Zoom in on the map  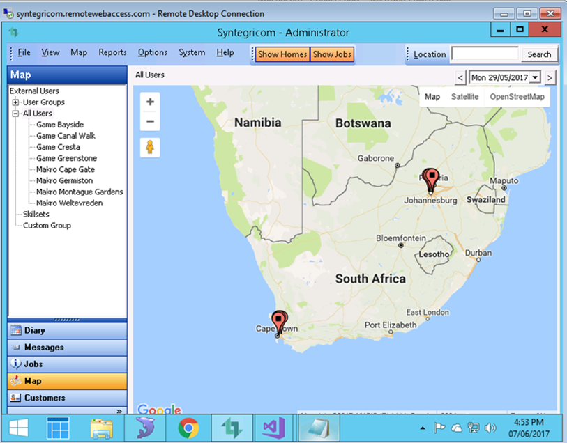tap(150, 102)
